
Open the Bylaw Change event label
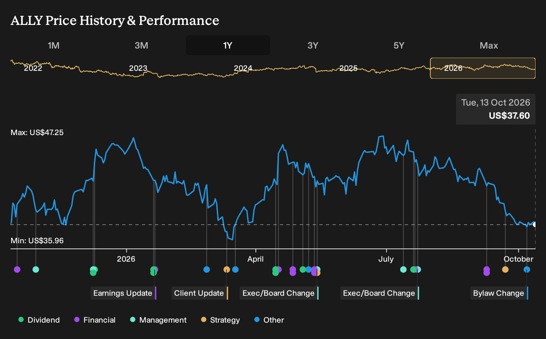(x=499, y=293)
